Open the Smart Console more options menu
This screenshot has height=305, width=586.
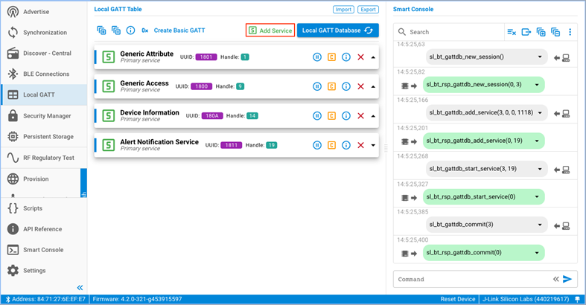coord(570,32)
